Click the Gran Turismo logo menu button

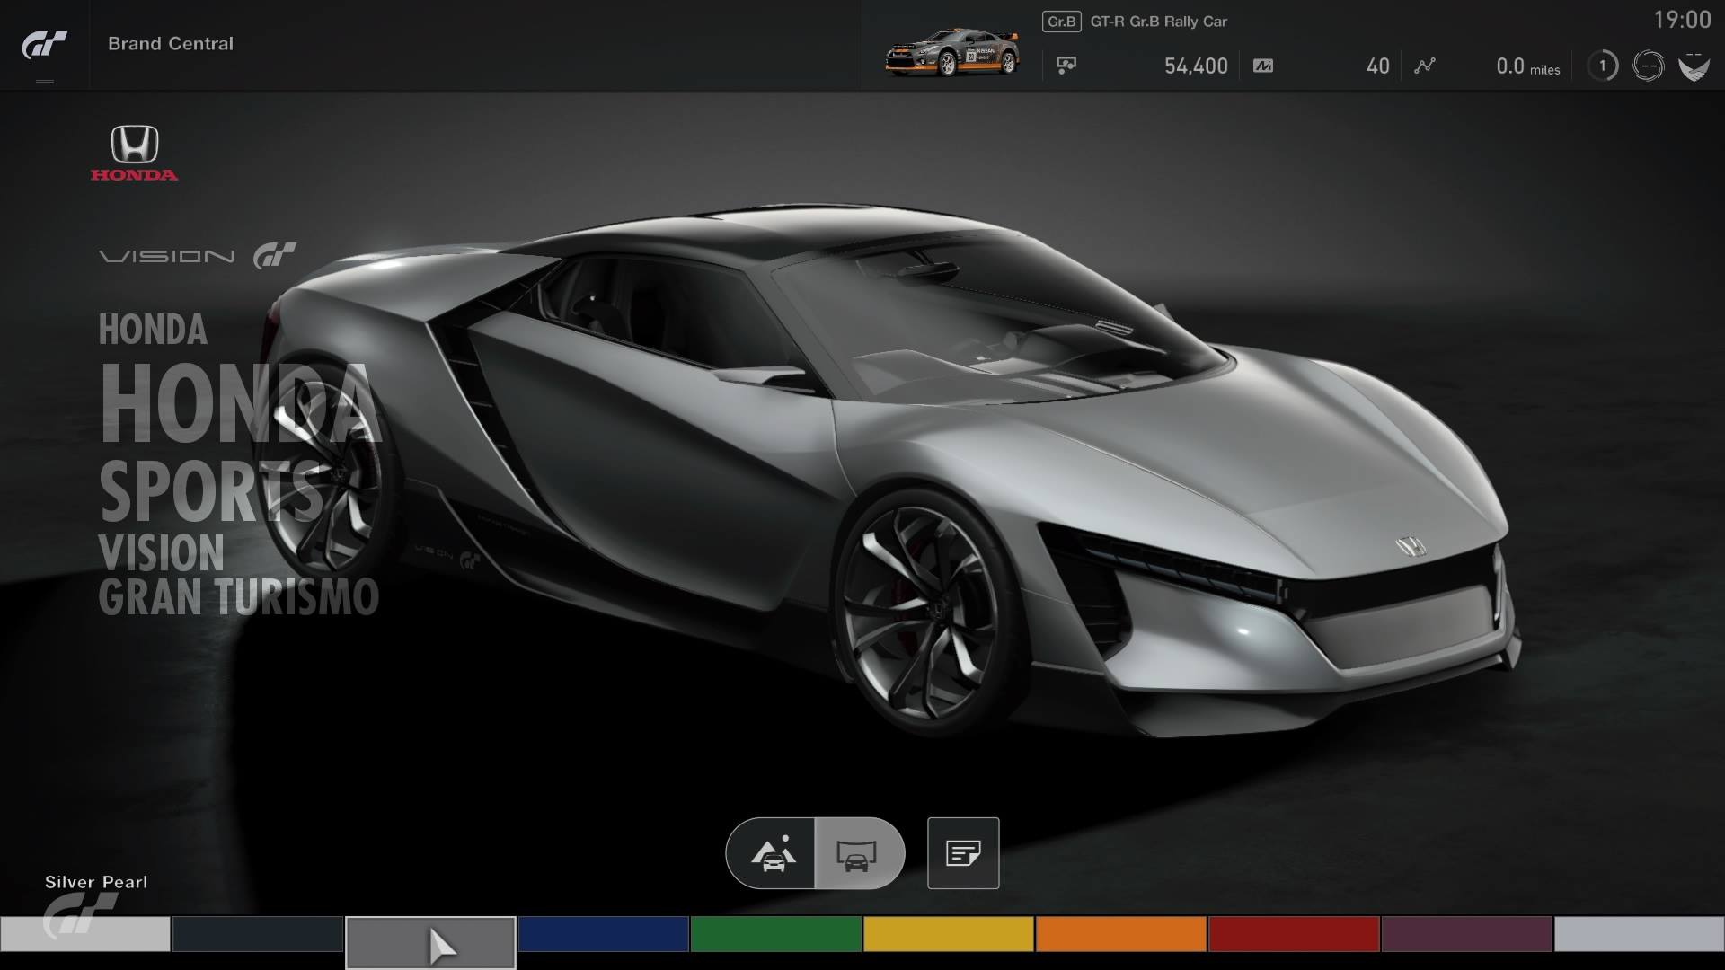[x=44, y=44]
